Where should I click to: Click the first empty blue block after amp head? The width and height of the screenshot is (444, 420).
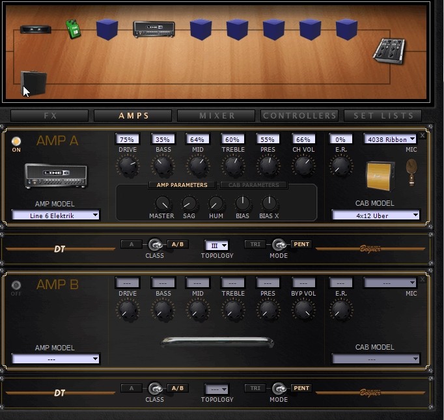click(201, 29)
